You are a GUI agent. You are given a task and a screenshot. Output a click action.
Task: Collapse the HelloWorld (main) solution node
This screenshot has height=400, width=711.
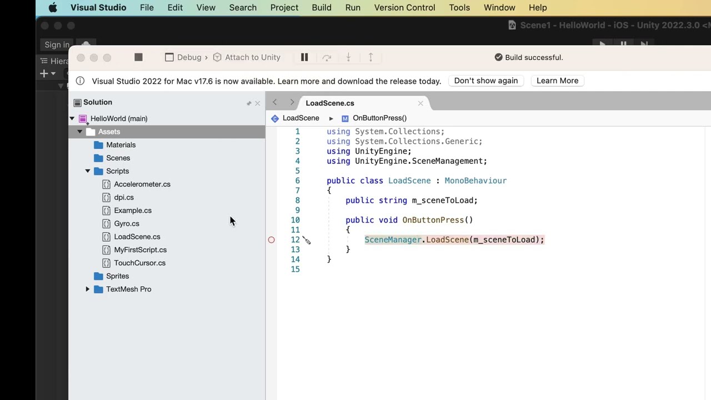[72, 118]
